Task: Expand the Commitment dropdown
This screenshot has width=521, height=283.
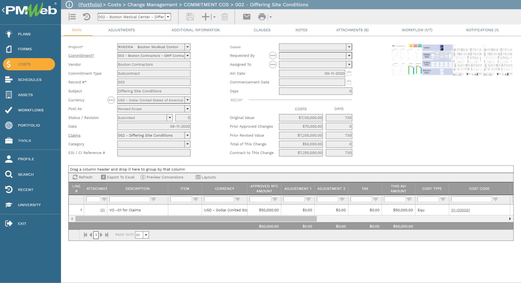Action: 187,56
